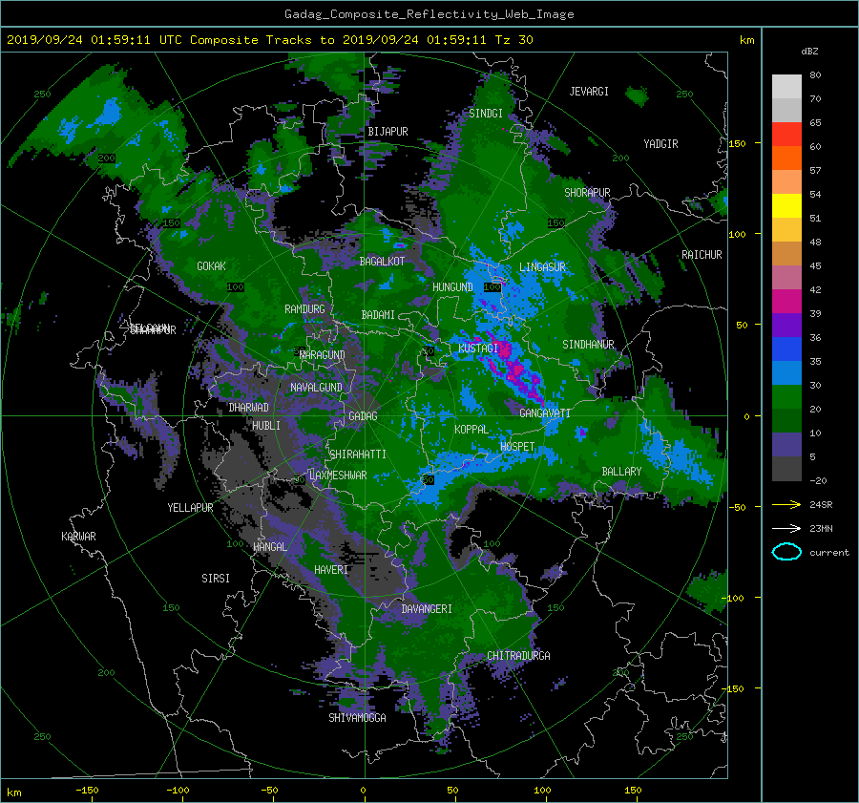The image size is (859, 803).
Task: Click the SINDGI city label
Action: [x=486, y=114]
